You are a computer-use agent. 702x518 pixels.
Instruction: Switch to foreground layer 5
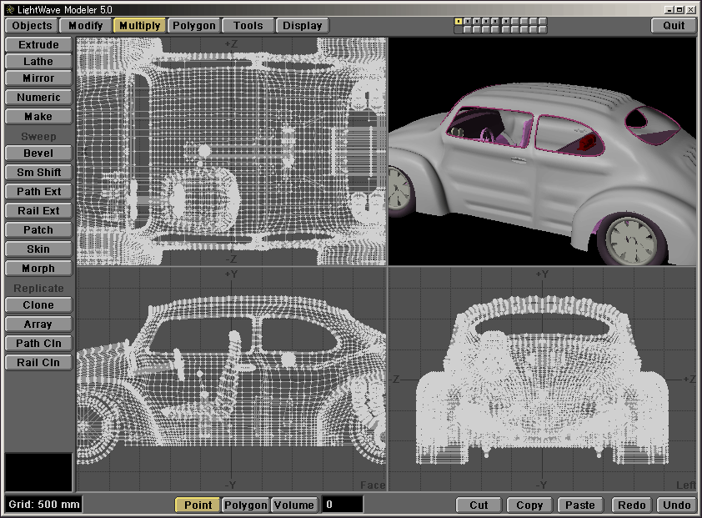tap(495, 21)
